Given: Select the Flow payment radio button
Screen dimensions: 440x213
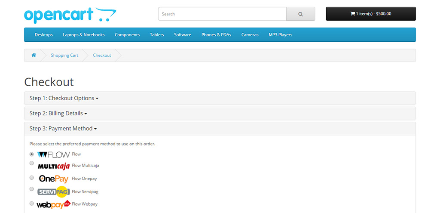Looking at the screenshot, I should point(32,154).
